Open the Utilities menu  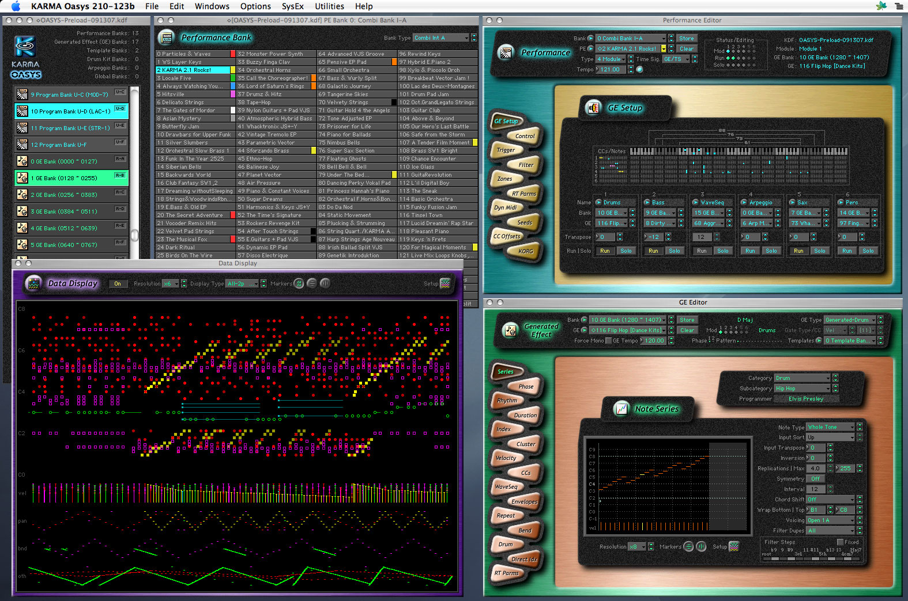click(329, 6)
